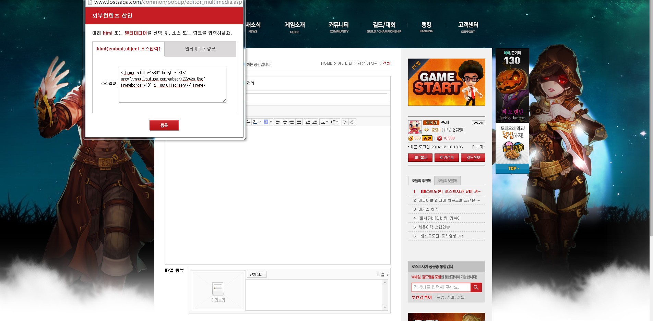Open post 4 [로사뮤비]다비치-거북이
The image size is (653, 321).
click(x=439, y=218)
